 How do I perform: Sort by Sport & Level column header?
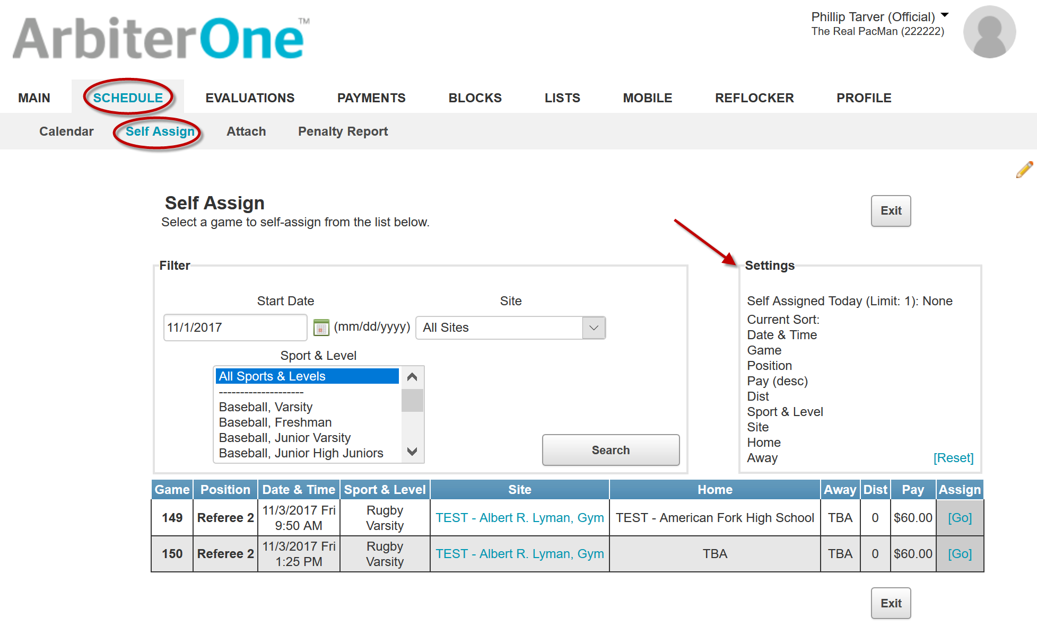click(x=385, y=490)
